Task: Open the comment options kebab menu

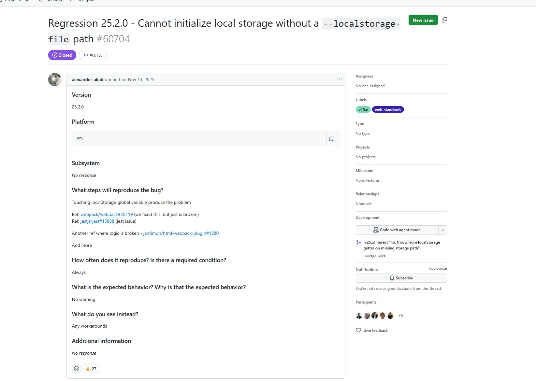Action: point(339,79)
